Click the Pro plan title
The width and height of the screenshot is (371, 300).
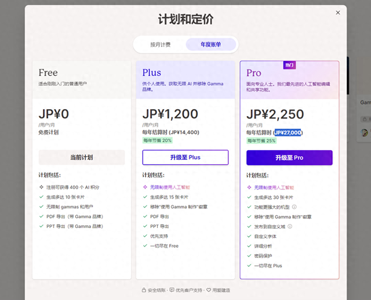click(x=254, y=73)
